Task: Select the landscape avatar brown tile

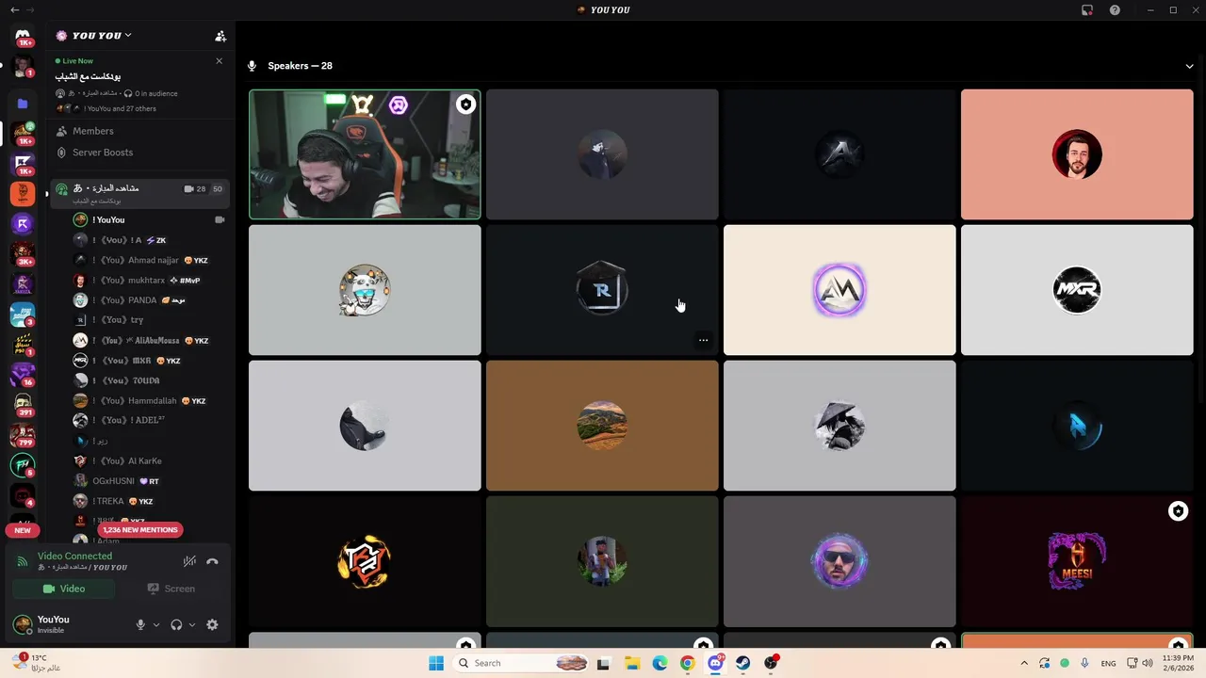Action: [602, 426]
